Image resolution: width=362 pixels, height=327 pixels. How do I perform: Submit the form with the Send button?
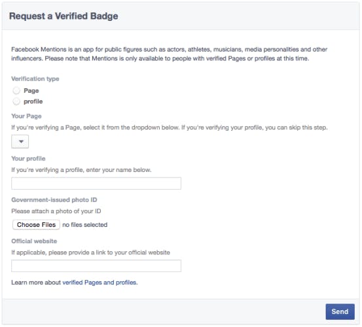point(340,311)
